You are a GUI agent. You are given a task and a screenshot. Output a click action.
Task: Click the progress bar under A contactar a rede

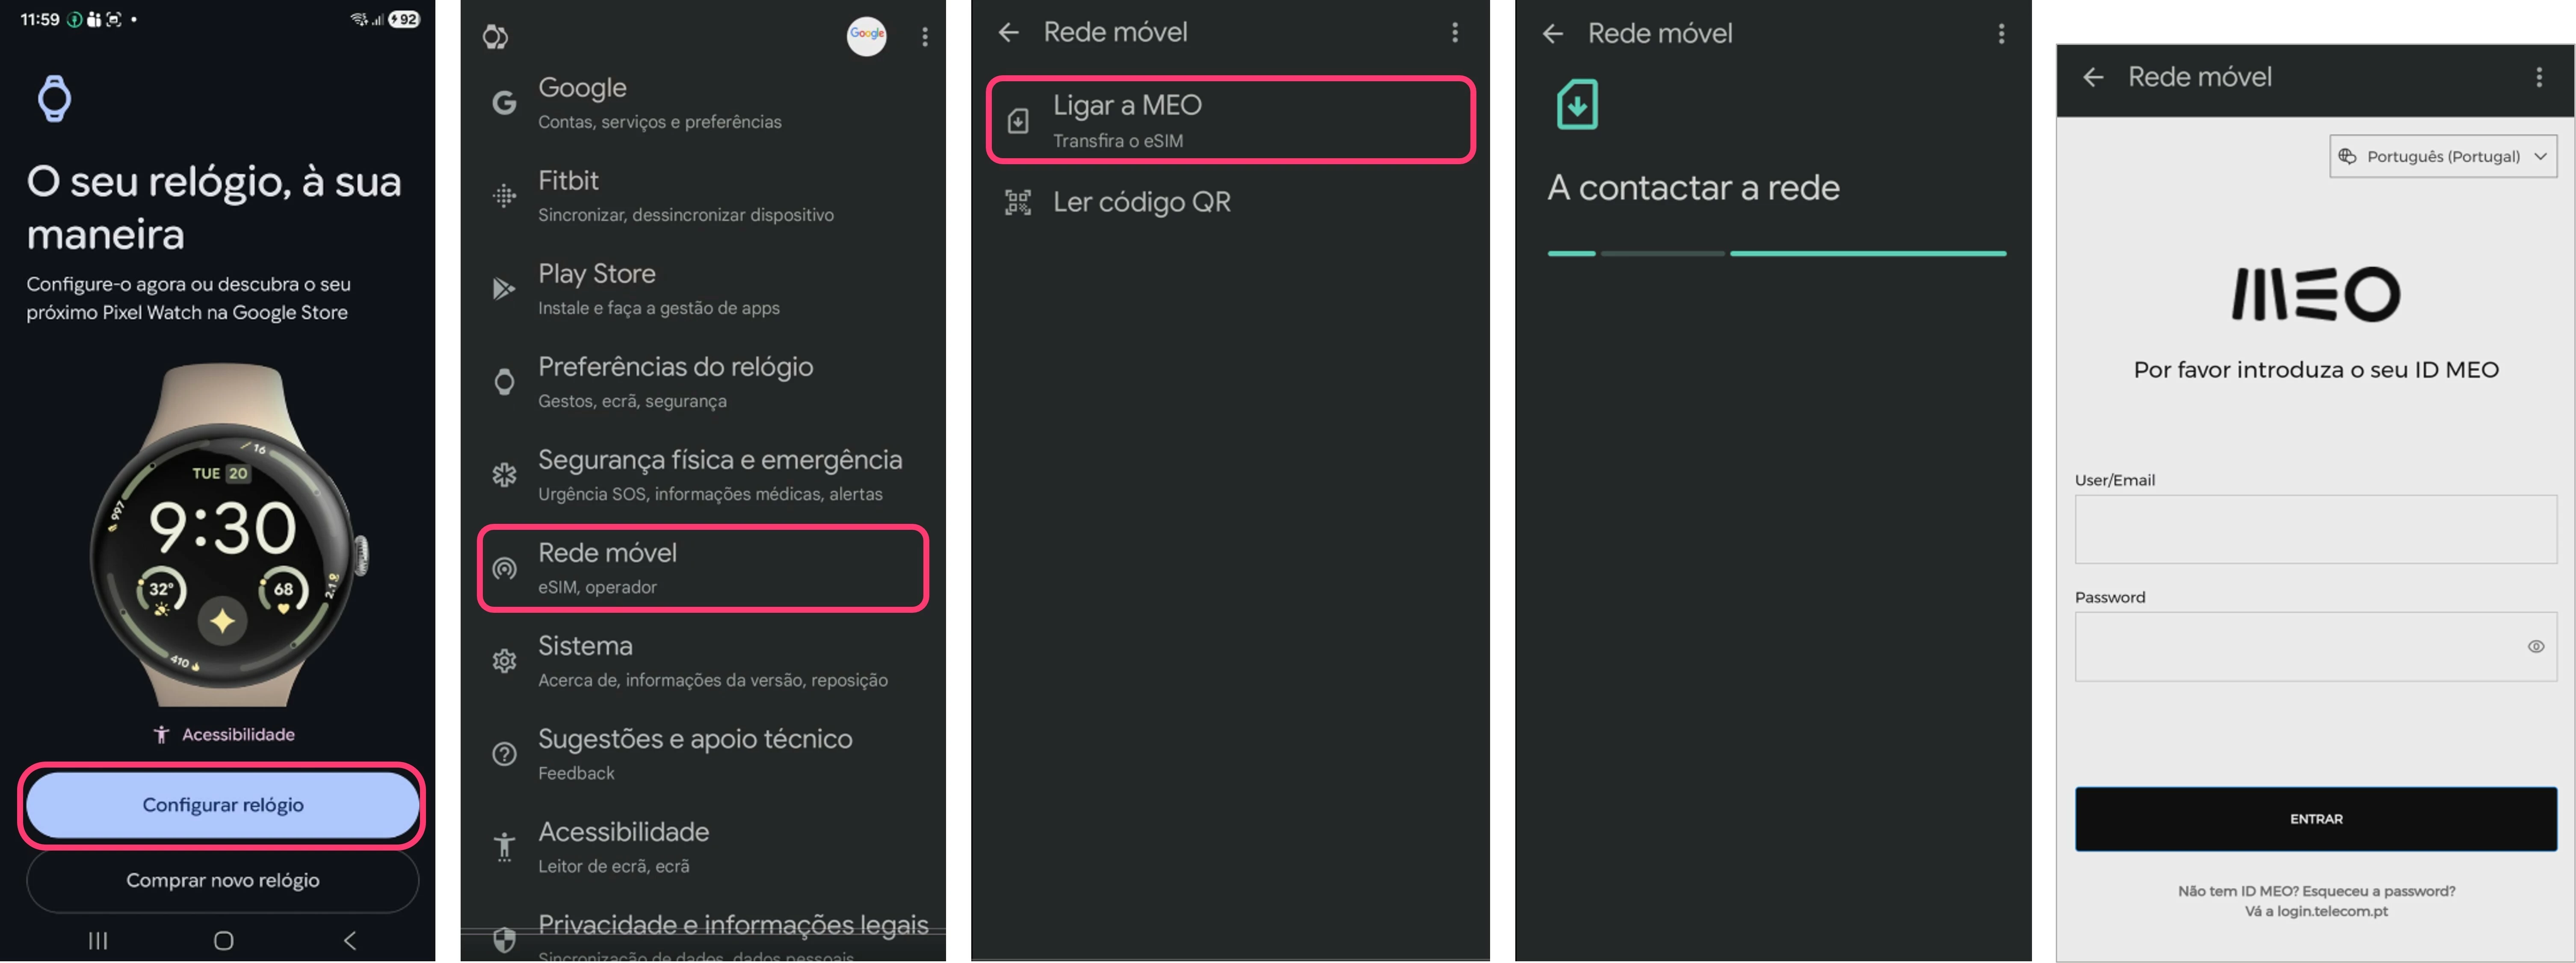tap(1776, 254)
